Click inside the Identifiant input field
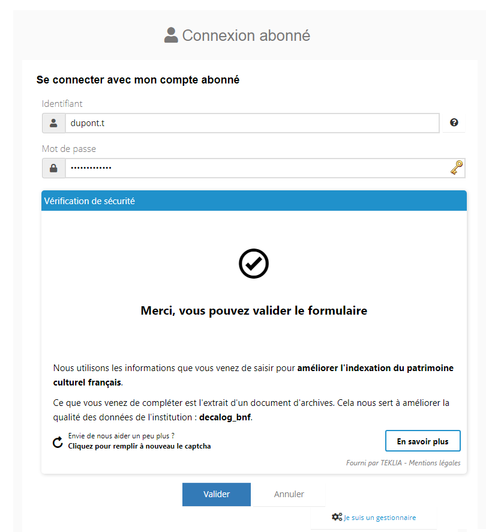 (240, 122)
